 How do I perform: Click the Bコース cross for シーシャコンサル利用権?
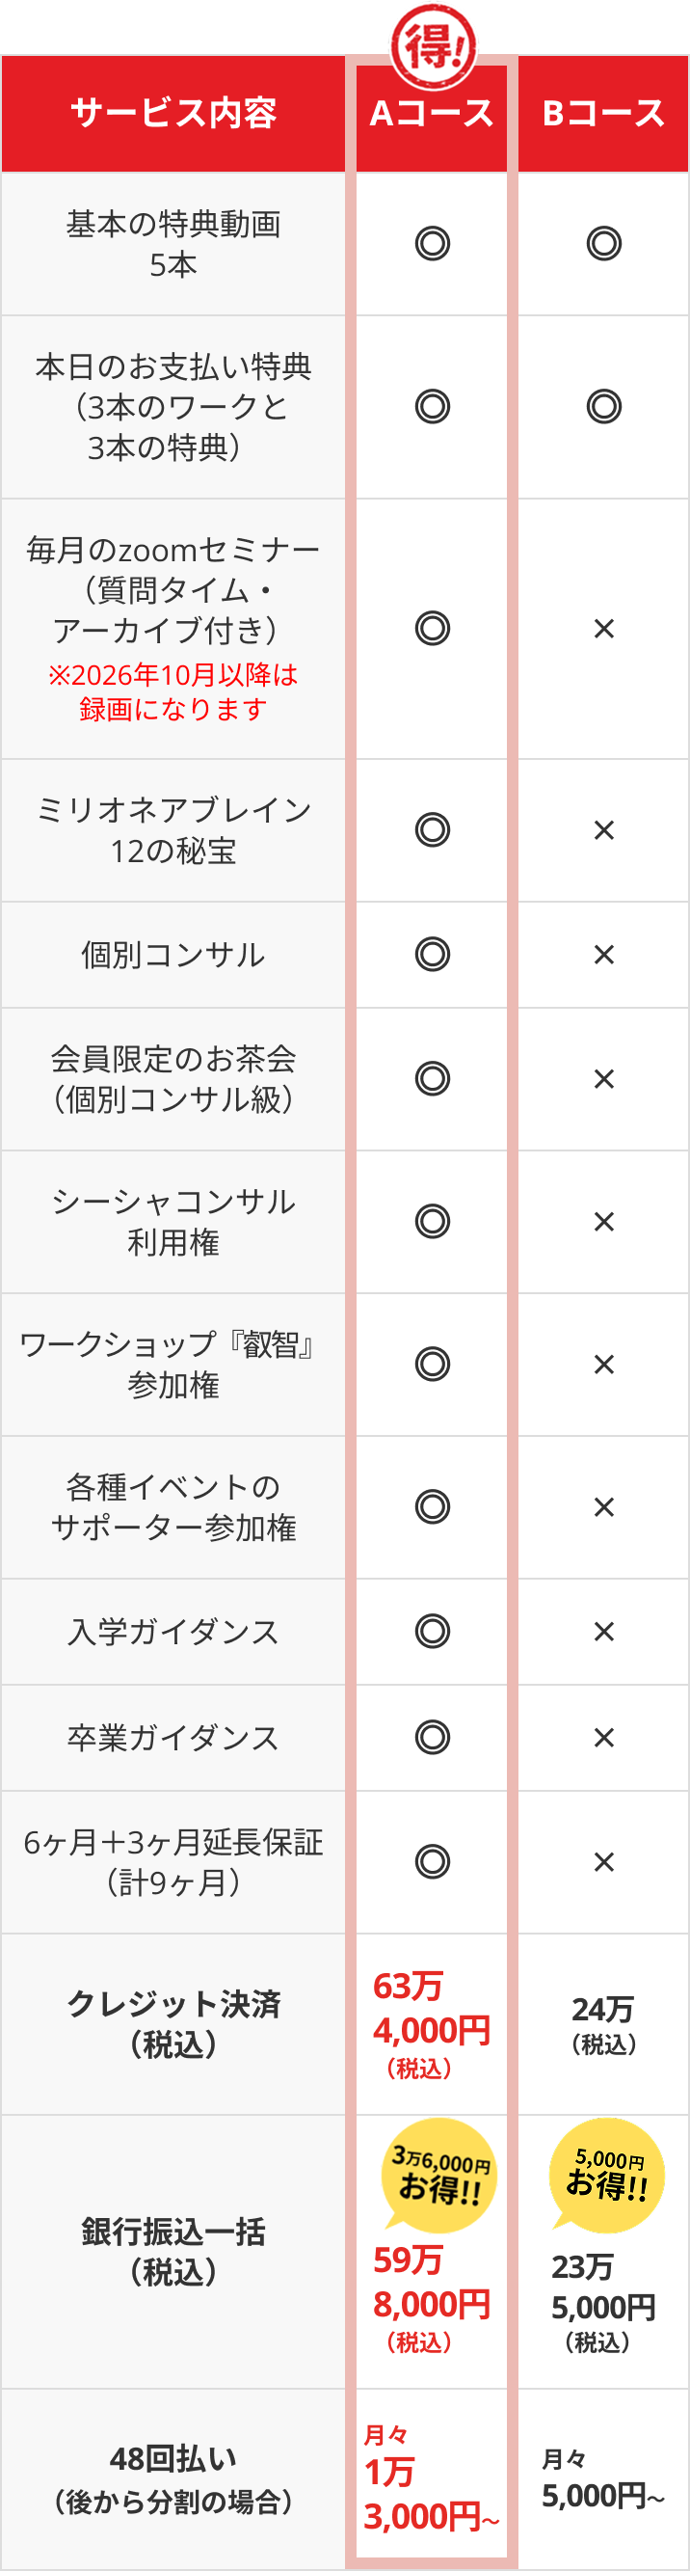pos(603,1222)
